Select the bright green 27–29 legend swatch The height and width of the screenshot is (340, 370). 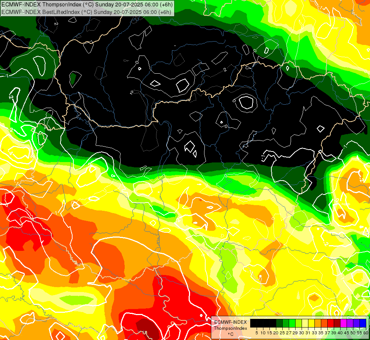292,323
